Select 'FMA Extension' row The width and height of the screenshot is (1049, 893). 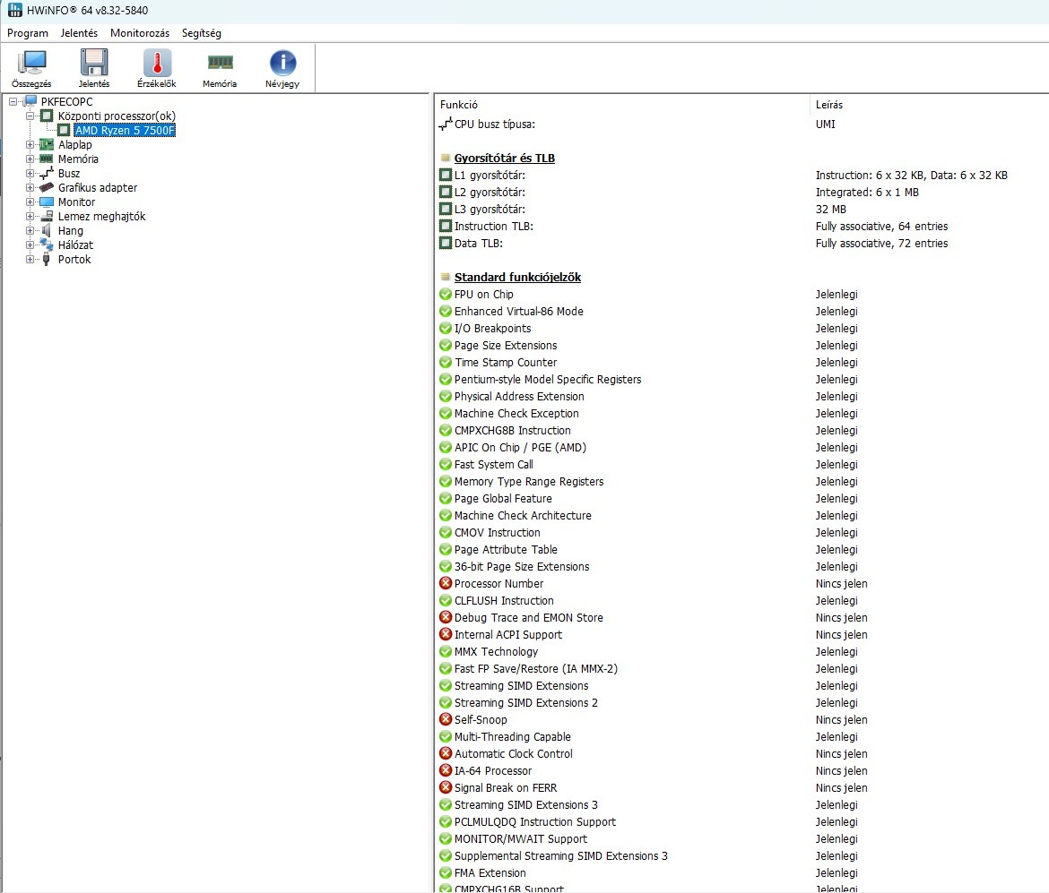pyautogui.click(x=742, y=873)
